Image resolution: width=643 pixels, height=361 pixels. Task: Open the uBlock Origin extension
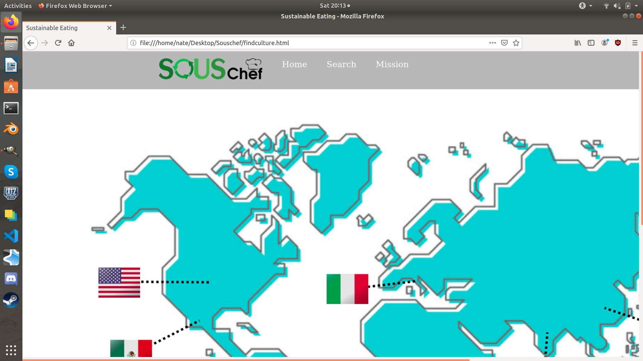(x=618, y=43)
